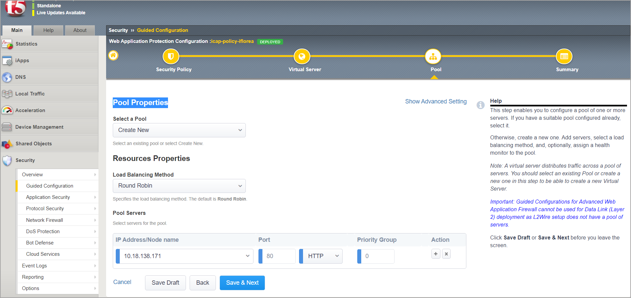Switch to the Help tab
Viewport: 631px width, 298px height.
pyautogui.click(x=48, y=30)
